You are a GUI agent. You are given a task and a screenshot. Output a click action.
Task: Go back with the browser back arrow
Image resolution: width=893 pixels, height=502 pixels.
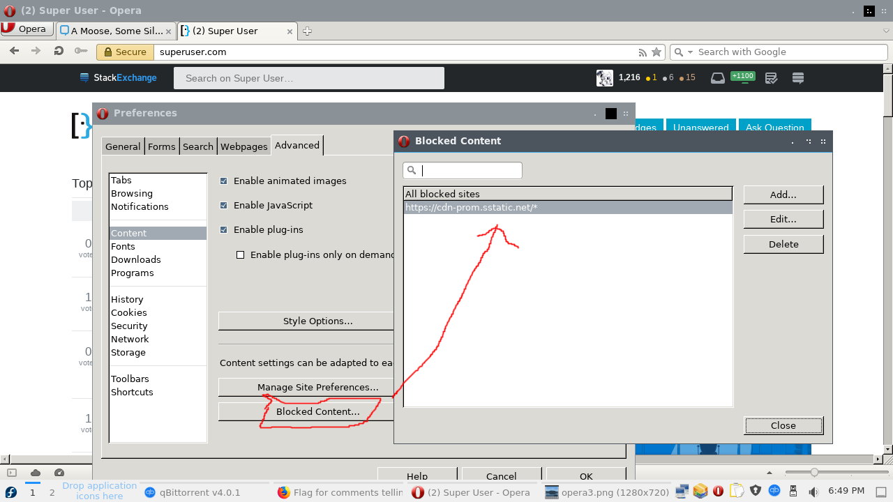pyautogui.click(x=14, y=51)
